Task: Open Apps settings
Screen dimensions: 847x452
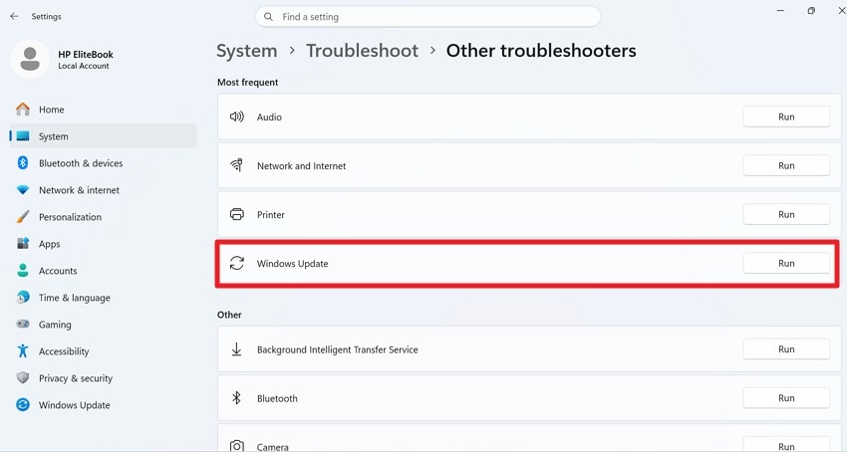Action: tap(104, 244)
